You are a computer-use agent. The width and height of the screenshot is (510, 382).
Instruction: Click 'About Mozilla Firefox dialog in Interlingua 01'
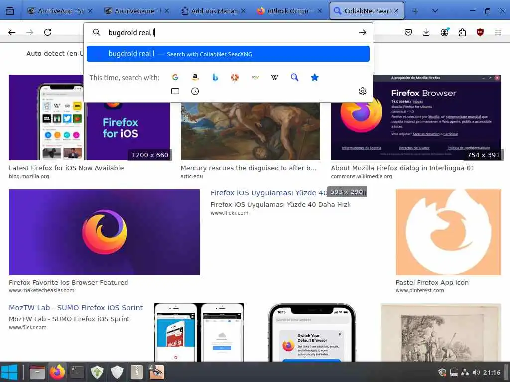402,168
